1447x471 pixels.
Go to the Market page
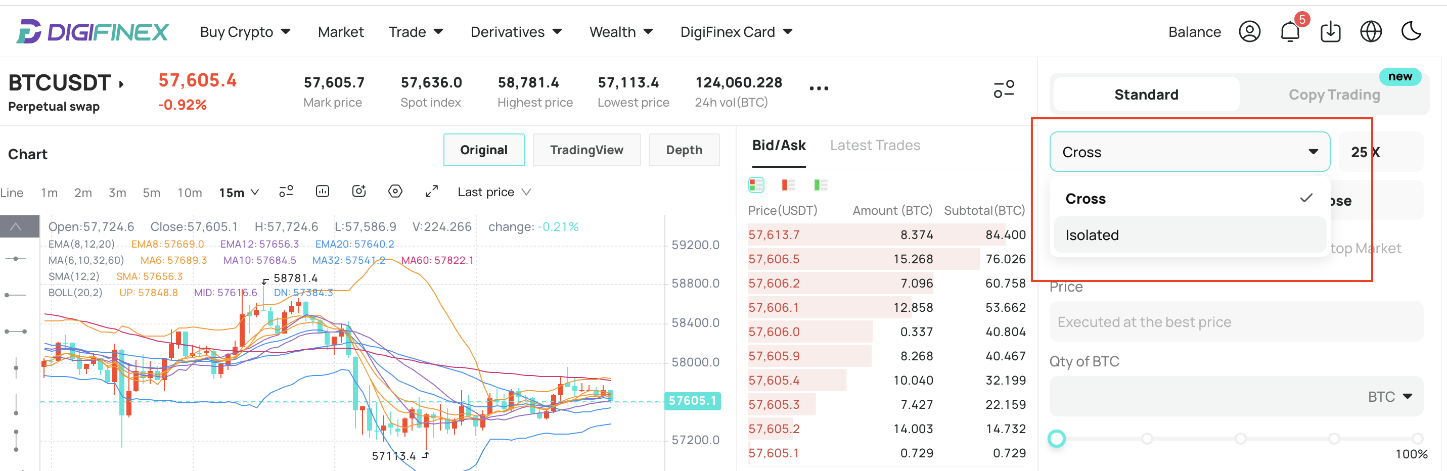point(340,32)
